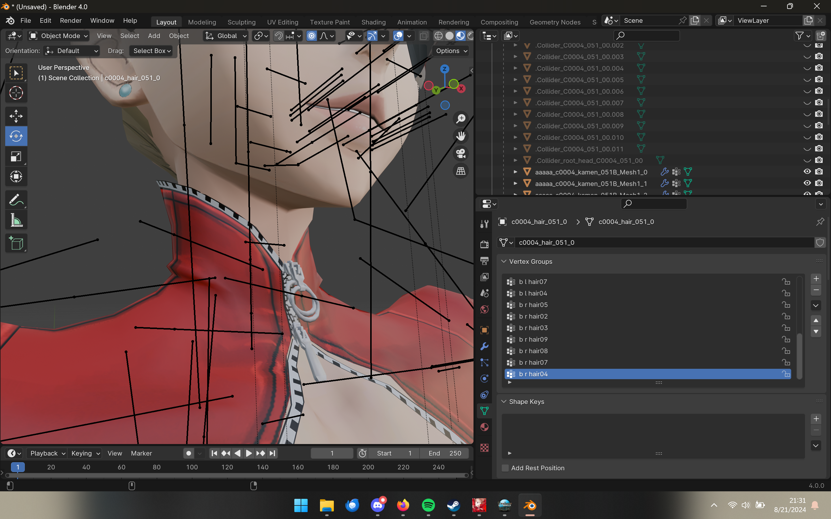Image resolution: width=831 pixels, height=519 pixels.
Task: Open the Object Mode dropdown
Action: 59,36
